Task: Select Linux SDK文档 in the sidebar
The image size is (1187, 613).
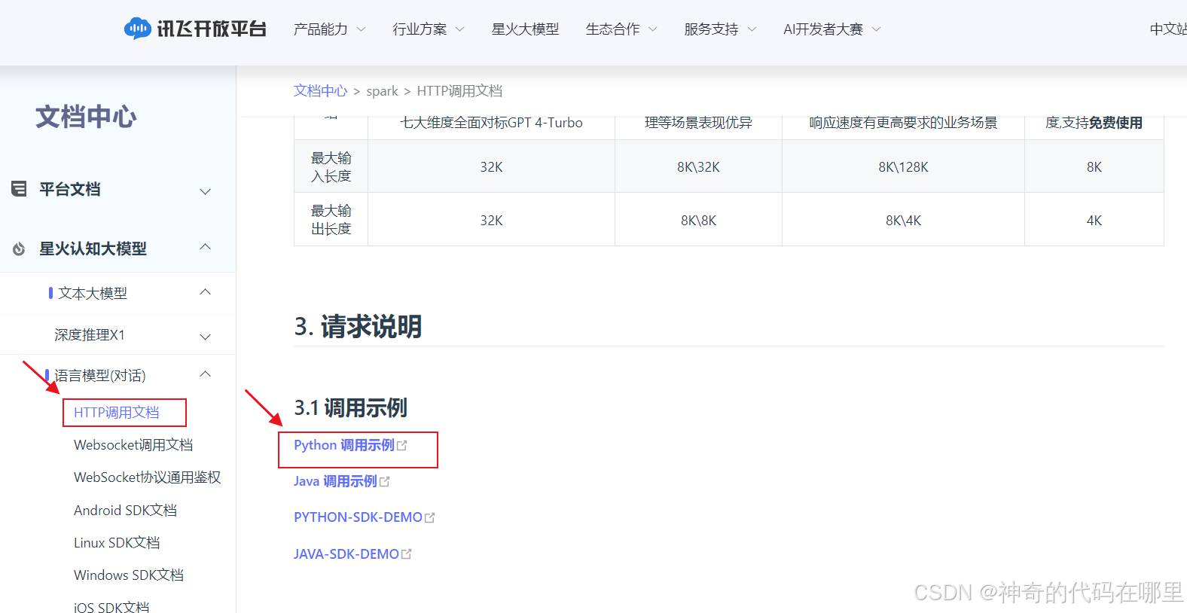Action: [117, 543]
